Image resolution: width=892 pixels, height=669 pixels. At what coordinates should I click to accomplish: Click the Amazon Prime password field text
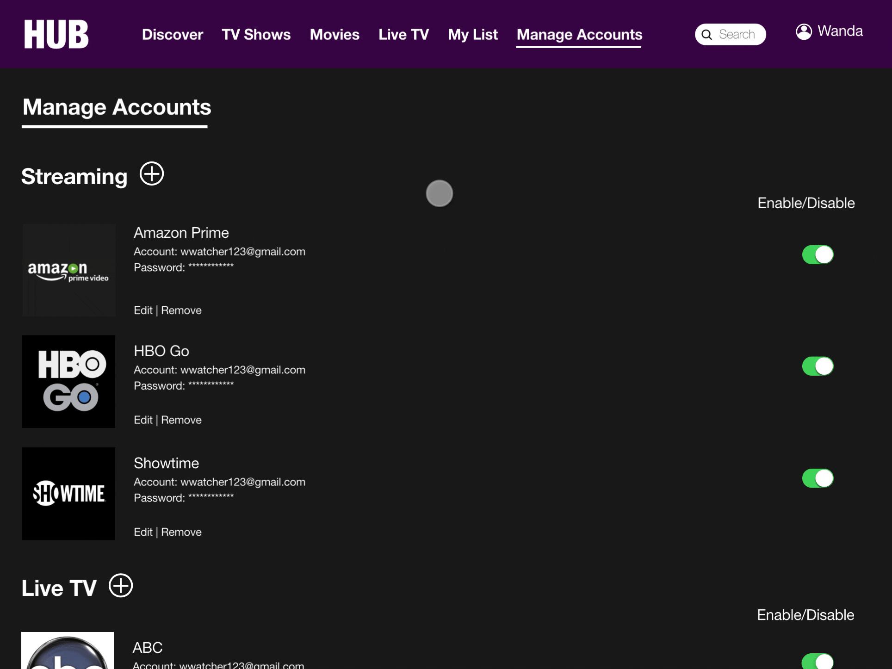coord(184,267)
